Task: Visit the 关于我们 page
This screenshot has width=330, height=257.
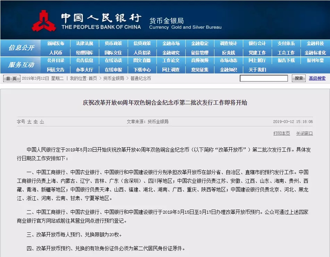Action: pos(257,70)
